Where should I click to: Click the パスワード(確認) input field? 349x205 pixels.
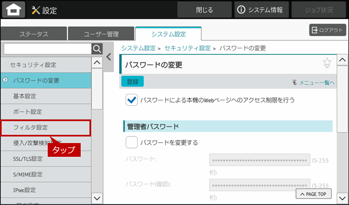pyautogui.click(x=260, y=185)
